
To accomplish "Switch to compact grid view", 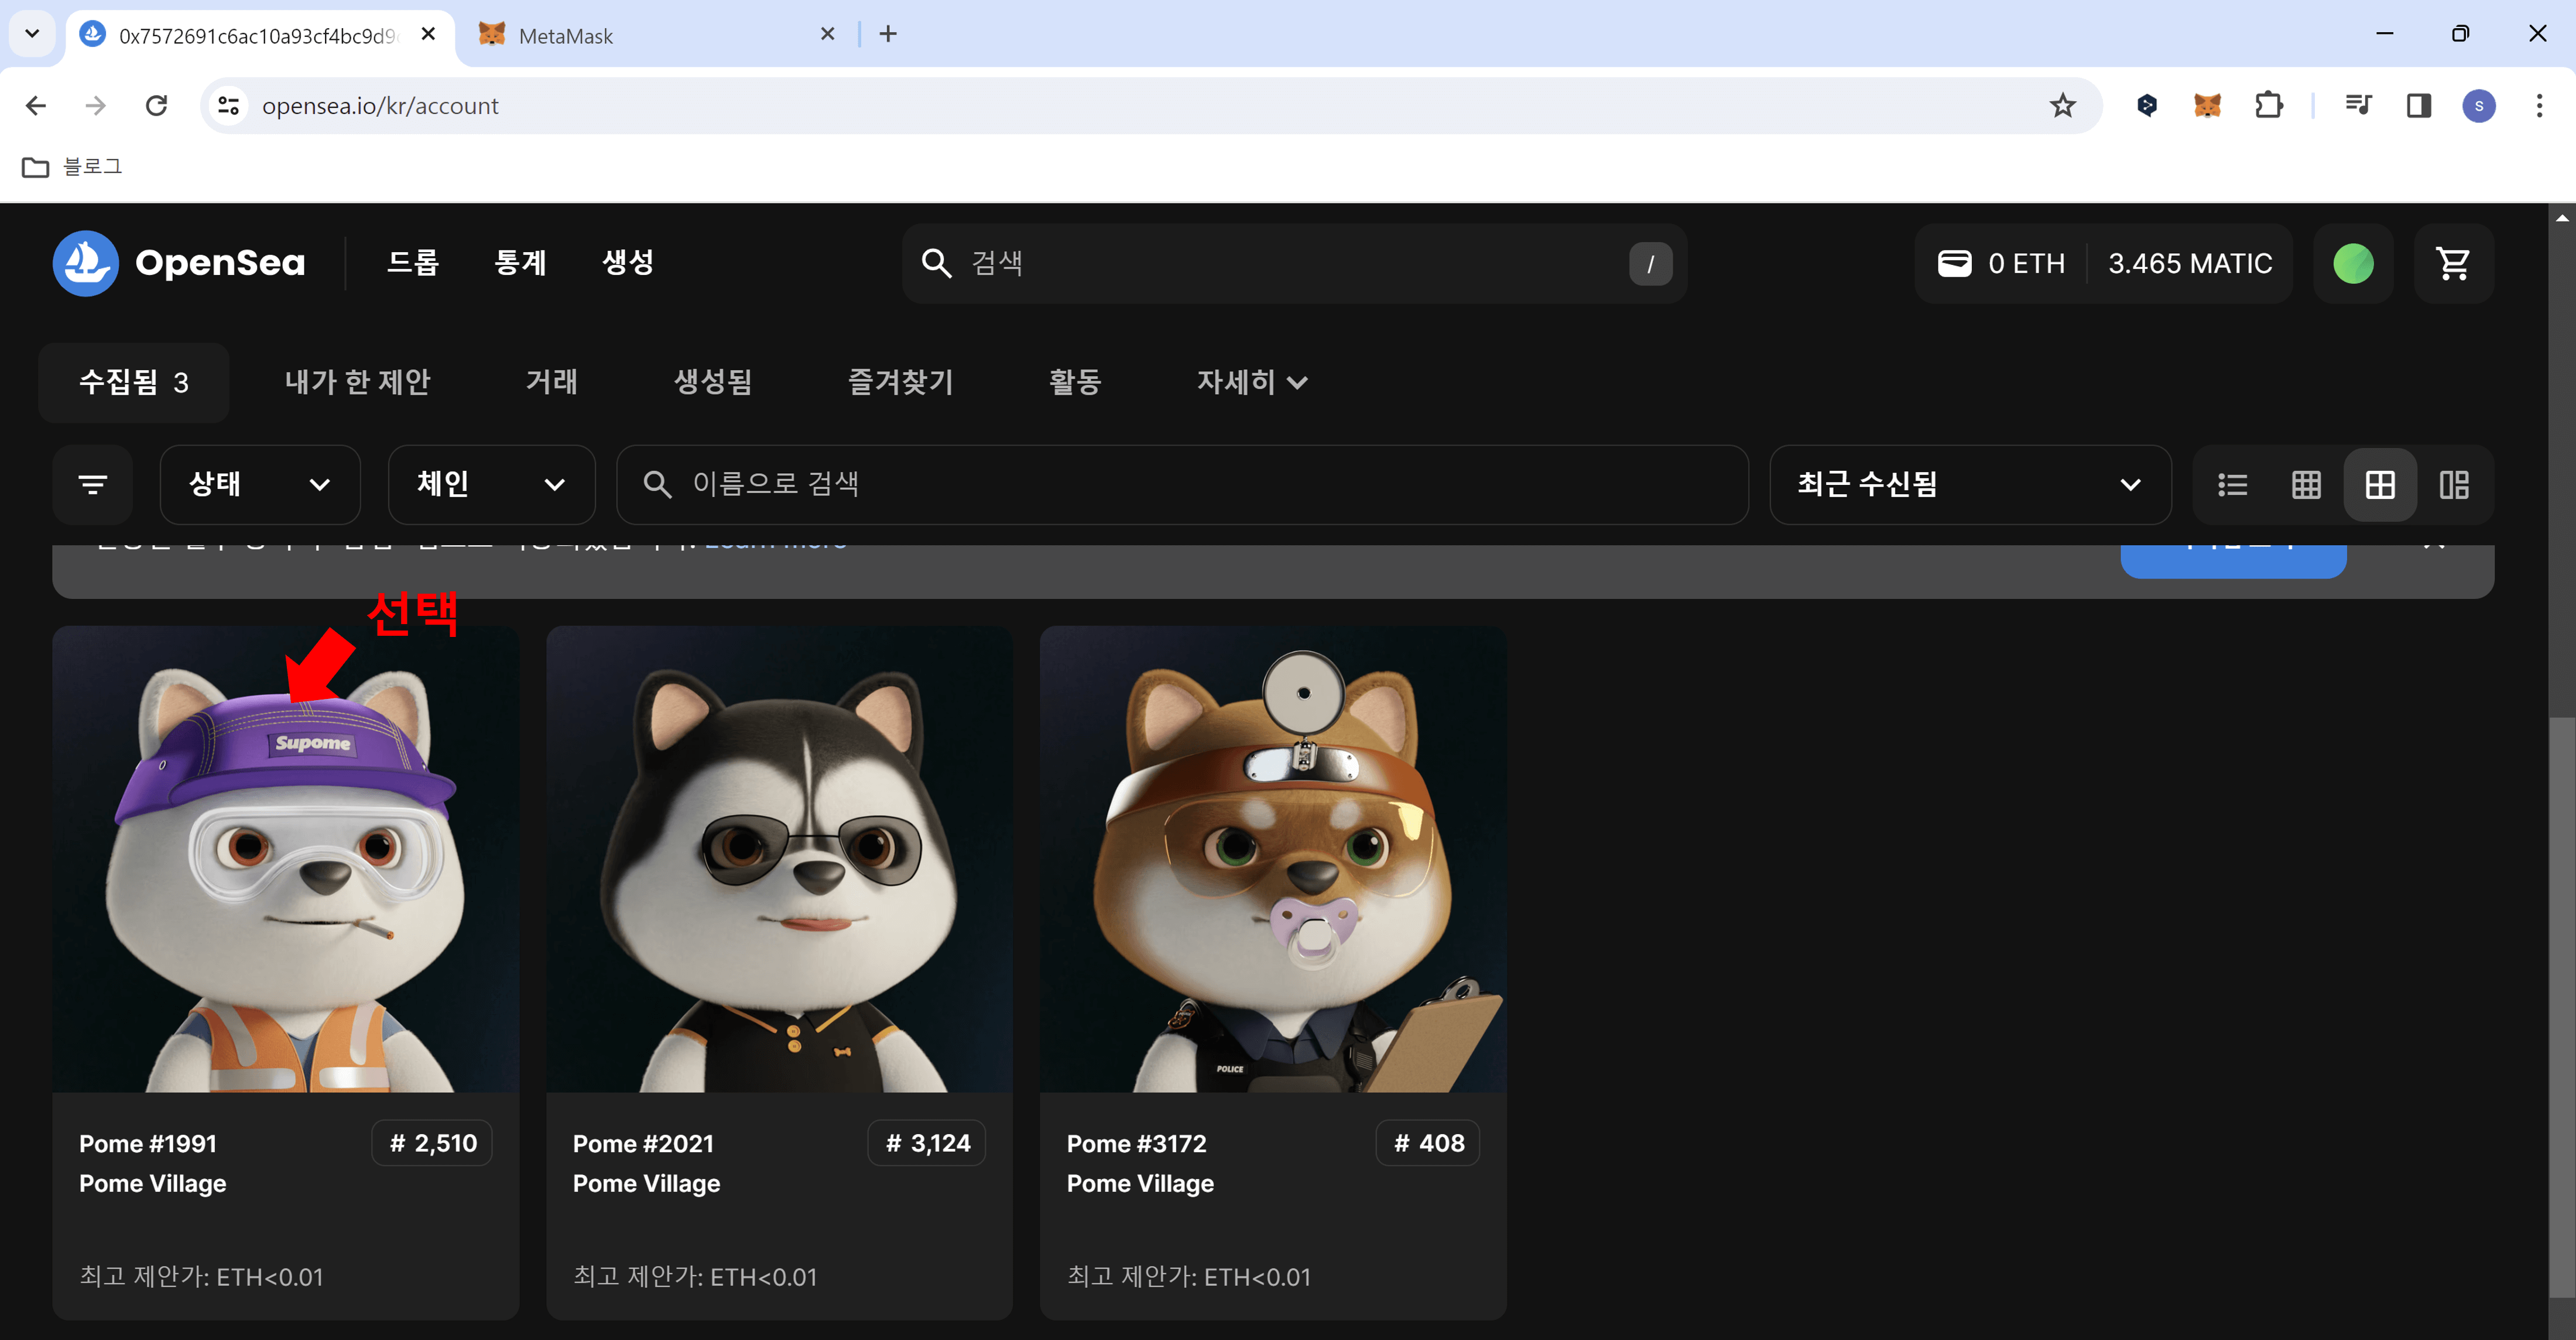I will (2306, 485).
